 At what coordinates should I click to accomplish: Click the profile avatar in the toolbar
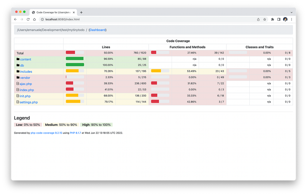point(285,19)
